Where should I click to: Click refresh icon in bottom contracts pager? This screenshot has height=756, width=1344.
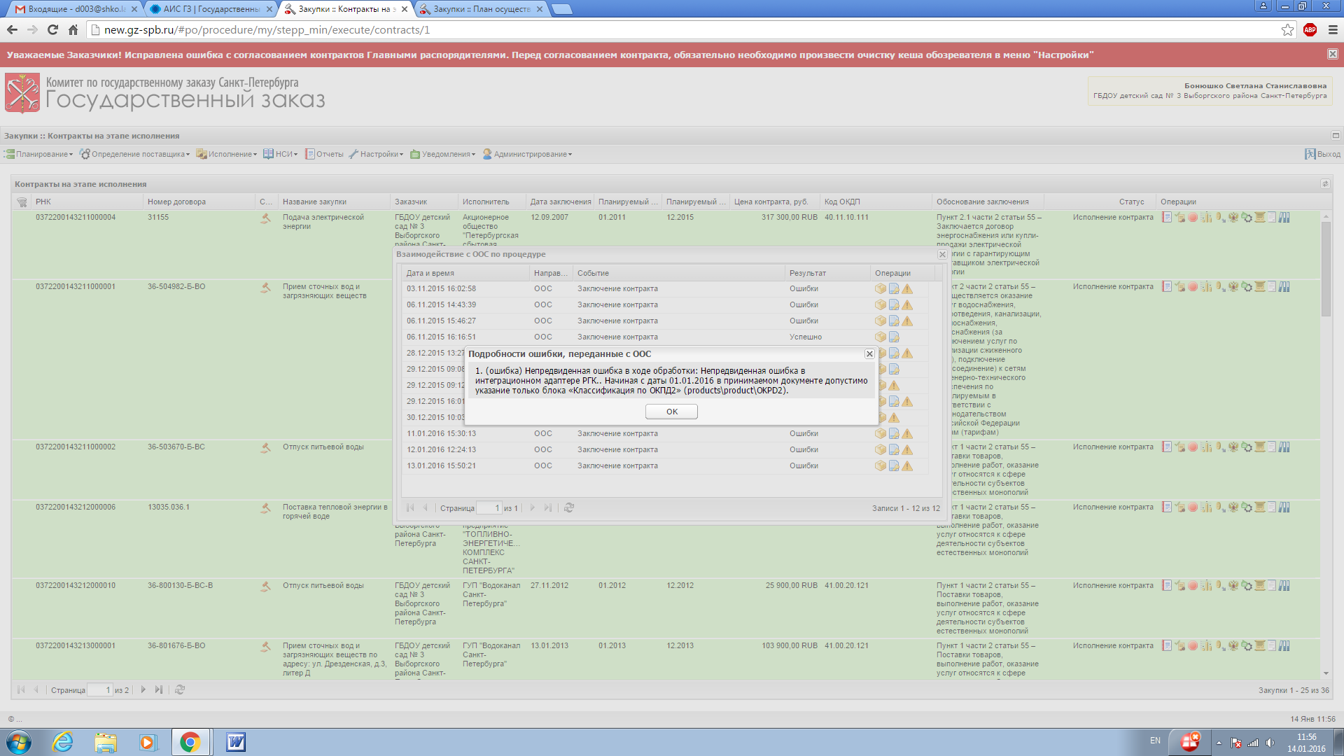[x=180, y=690]
